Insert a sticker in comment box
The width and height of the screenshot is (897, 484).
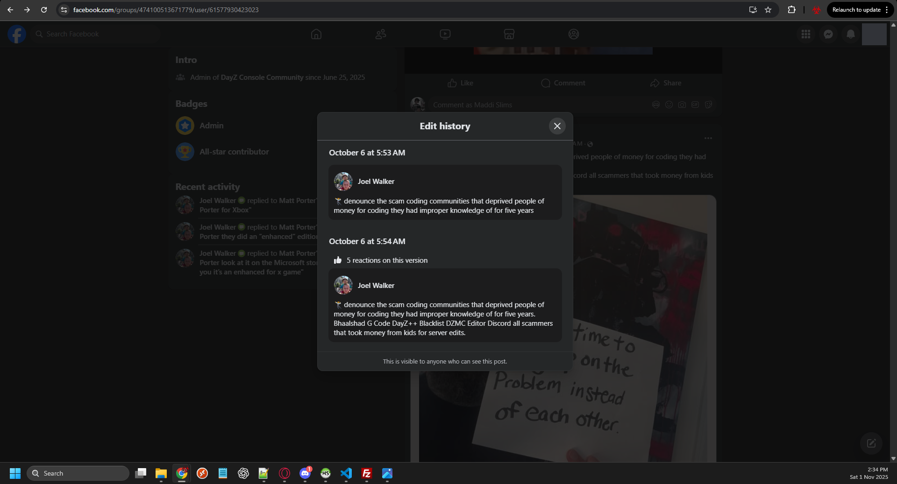[x=708, y=105]
